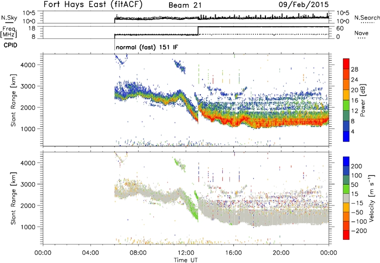Click the red top of the power colorbar
The width and height of the screenshot is (380, 263).
[346, 63]
